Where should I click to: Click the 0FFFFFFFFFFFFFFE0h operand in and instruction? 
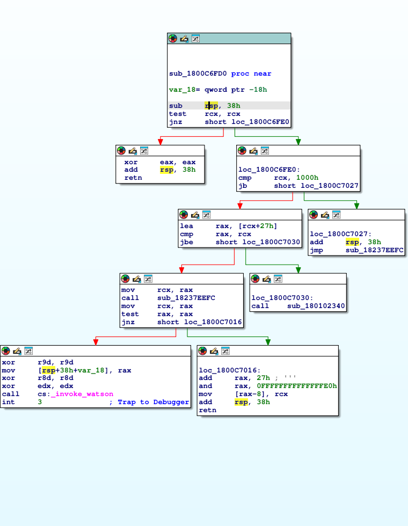(296, 386)
